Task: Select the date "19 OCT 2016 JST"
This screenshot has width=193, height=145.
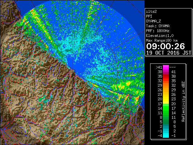Action: pos(169,53)
